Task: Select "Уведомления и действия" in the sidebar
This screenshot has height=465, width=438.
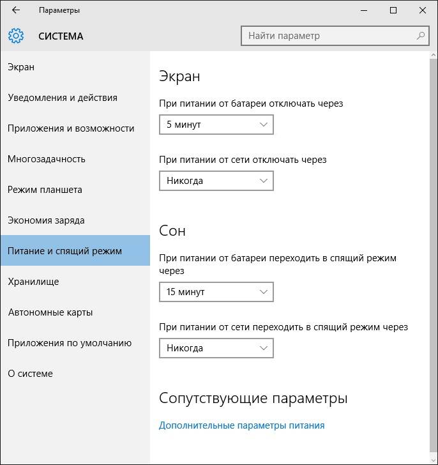Action: click(63, 98)
